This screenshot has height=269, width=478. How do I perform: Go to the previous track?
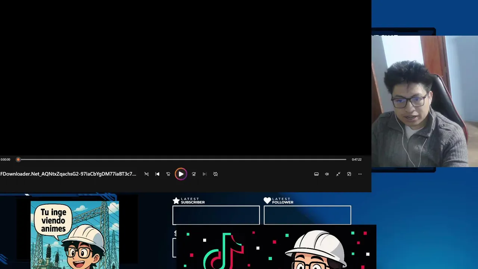point(157,174)
